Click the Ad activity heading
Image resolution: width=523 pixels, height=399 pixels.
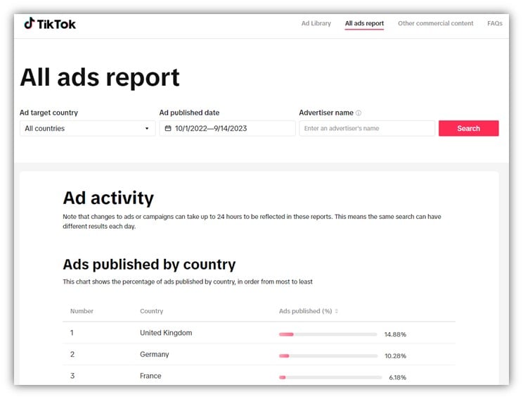[x=108, y=198]
